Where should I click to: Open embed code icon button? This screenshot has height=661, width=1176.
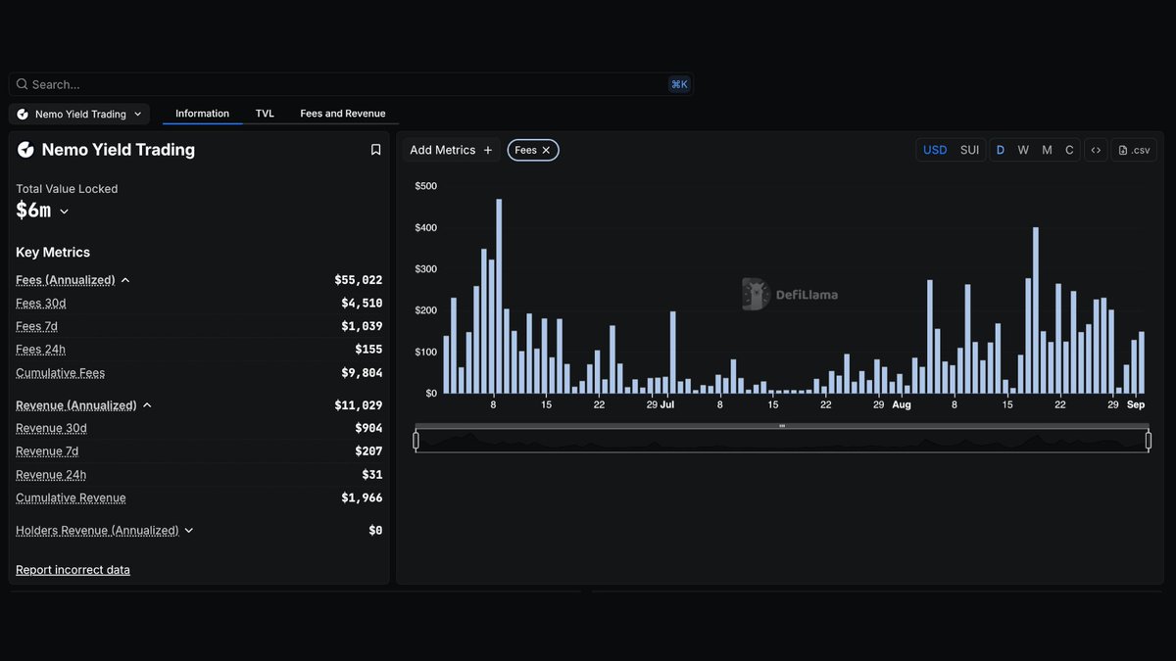tap(1096, 150)
